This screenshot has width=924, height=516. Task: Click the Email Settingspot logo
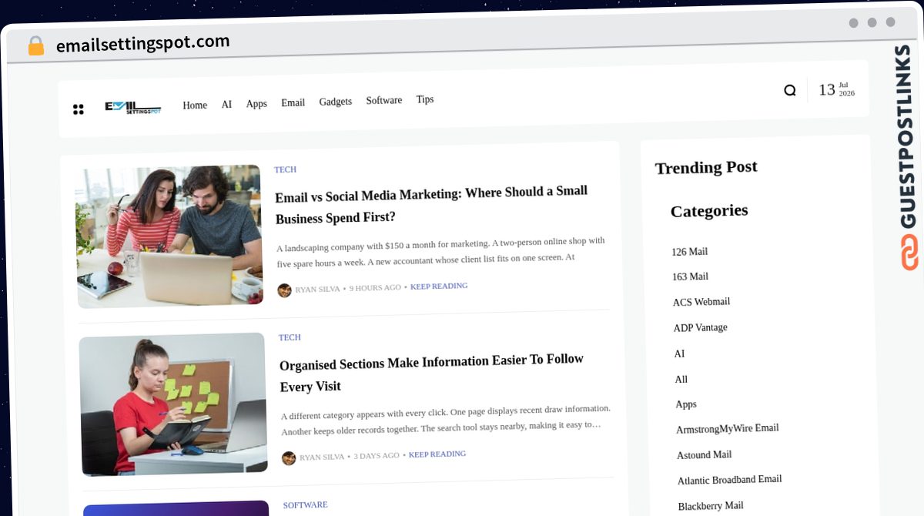click(x=132, y=108)
